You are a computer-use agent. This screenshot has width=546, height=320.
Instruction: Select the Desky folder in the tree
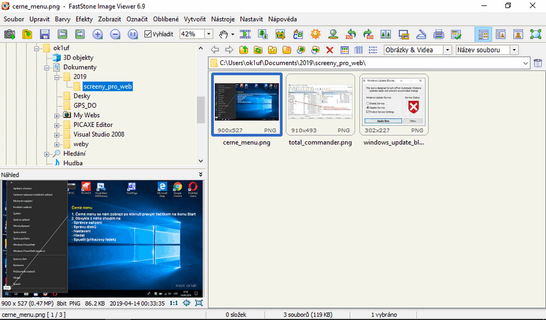click(x=82, y=96)
